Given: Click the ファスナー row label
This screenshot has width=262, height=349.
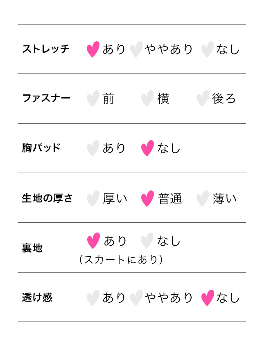Looking at the screenshot, I should point(46,98).
